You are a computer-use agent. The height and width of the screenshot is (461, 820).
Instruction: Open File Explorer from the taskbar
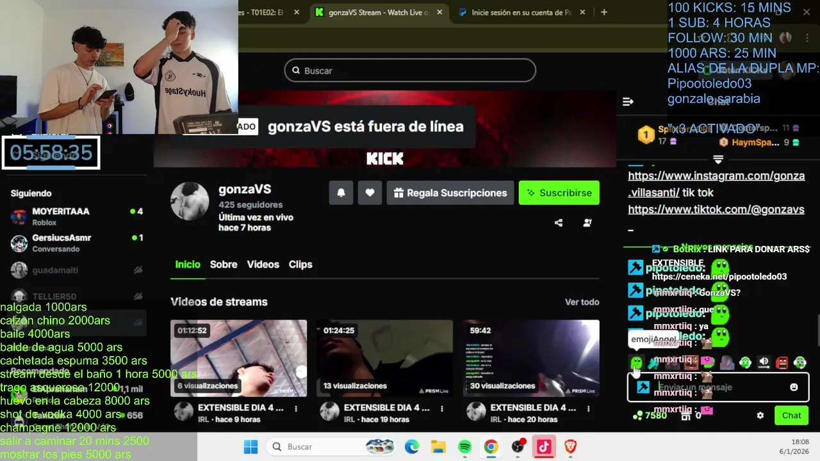tap(438, 447)
